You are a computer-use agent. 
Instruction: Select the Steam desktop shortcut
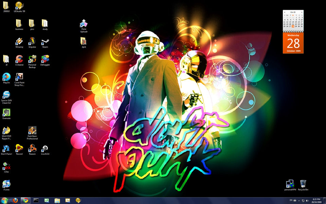(x=45, y=43)
